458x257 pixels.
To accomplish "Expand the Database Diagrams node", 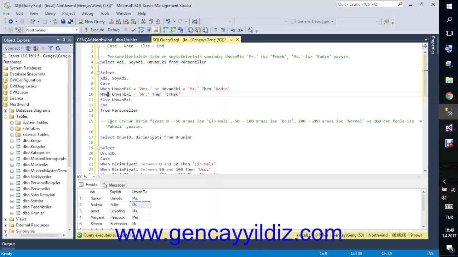I will point(5,110).
